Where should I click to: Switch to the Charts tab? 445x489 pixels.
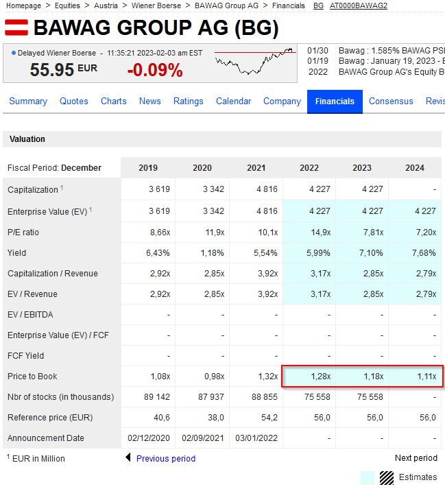[114, 102]
